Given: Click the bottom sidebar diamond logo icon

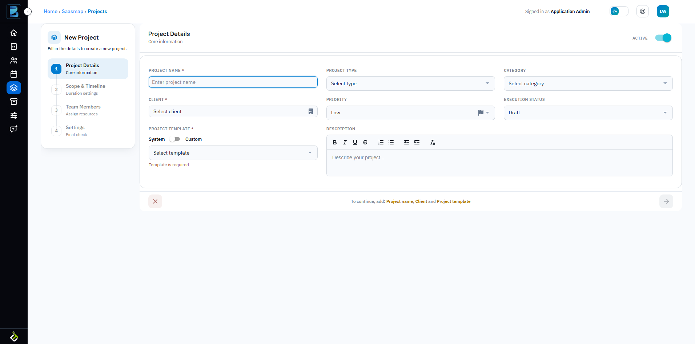Looking at the screenshot, I should tap(14, 337).
